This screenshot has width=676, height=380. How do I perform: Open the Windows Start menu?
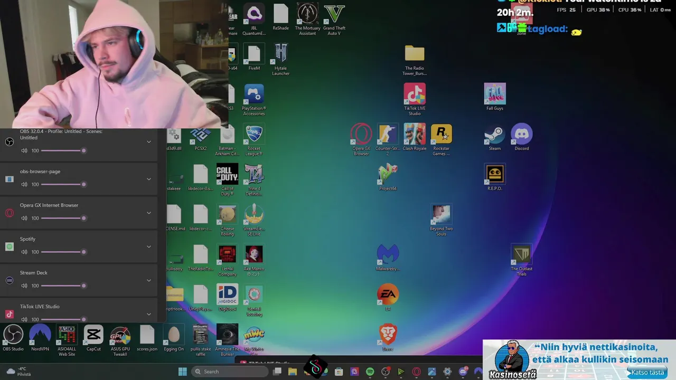coord(182,372)
